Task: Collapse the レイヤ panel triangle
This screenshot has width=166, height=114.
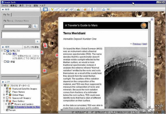Action: coord(3,82)
